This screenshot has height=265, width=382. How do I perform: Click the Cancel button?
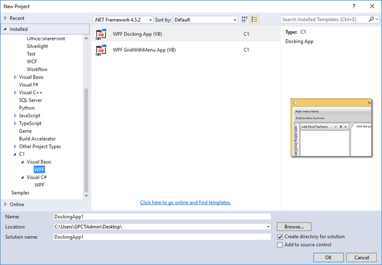click(361, 257)
